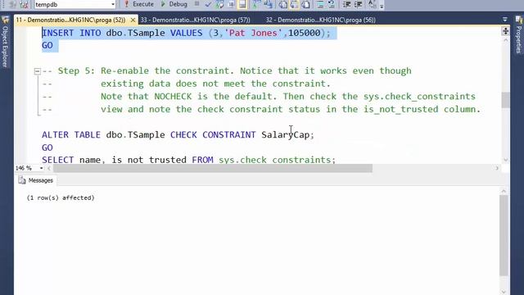
Task: Switch to tab 33 - Demonstratio...proga (57)
Action: click(195, 20)
